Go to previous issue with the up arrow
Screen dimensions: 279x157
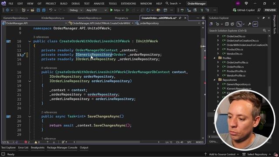[48, 142]
